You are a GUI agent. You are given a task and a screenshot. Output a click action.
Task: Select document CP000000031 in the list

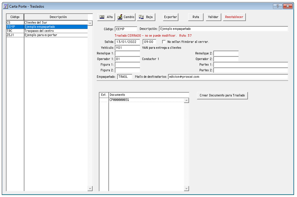tap(142, 100)
